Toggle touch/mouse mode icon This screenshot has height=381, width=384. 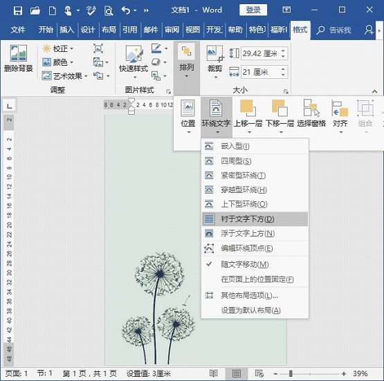(68, 11)
